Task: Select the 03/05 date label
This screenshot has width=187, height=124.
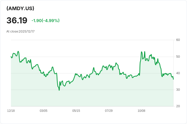Action: [43, 111]
